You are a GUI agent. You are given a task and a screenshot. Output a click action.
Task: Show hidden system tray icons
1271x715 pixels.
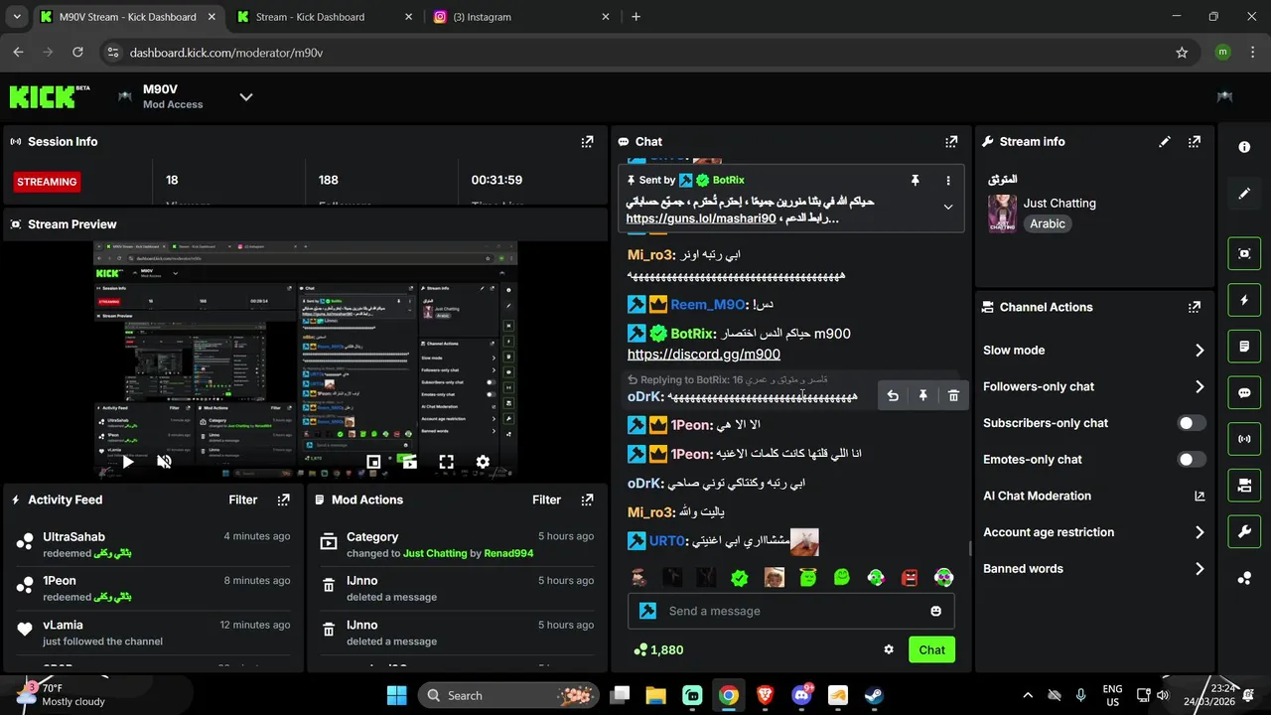pyautogui.click(x=1027, y=695)
